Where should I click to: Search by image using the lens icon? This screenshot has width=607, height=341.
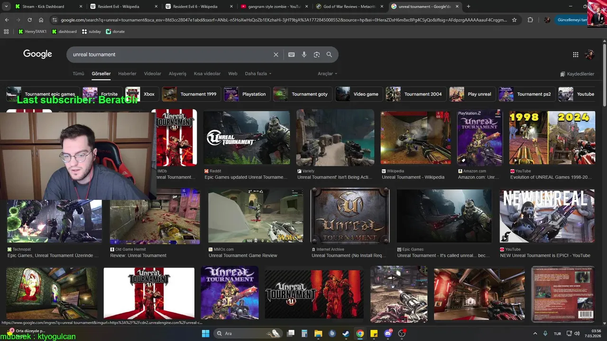[317, 54]
